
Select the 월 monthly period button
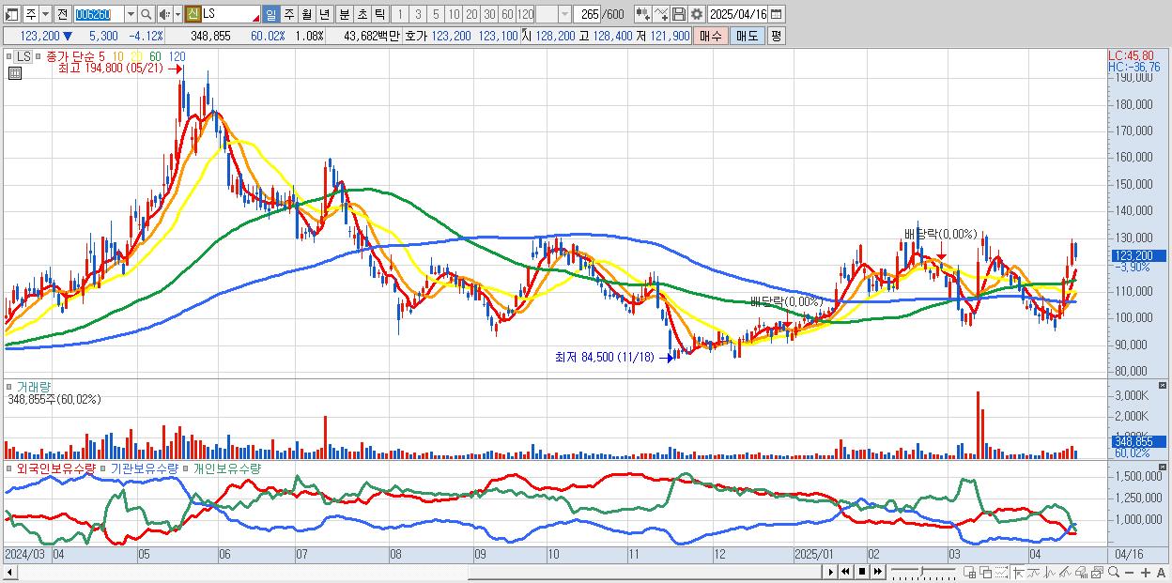306,14
